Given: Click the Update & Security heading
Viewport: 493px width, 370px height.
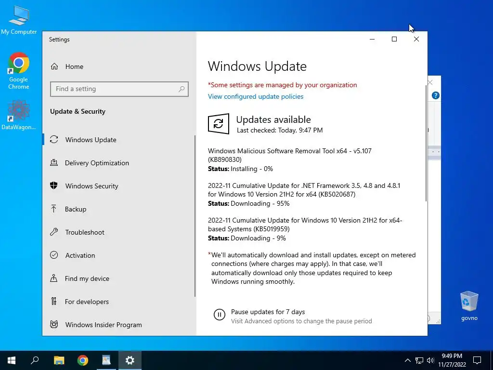Looking at the screenshot, I should tap(78, 111).
